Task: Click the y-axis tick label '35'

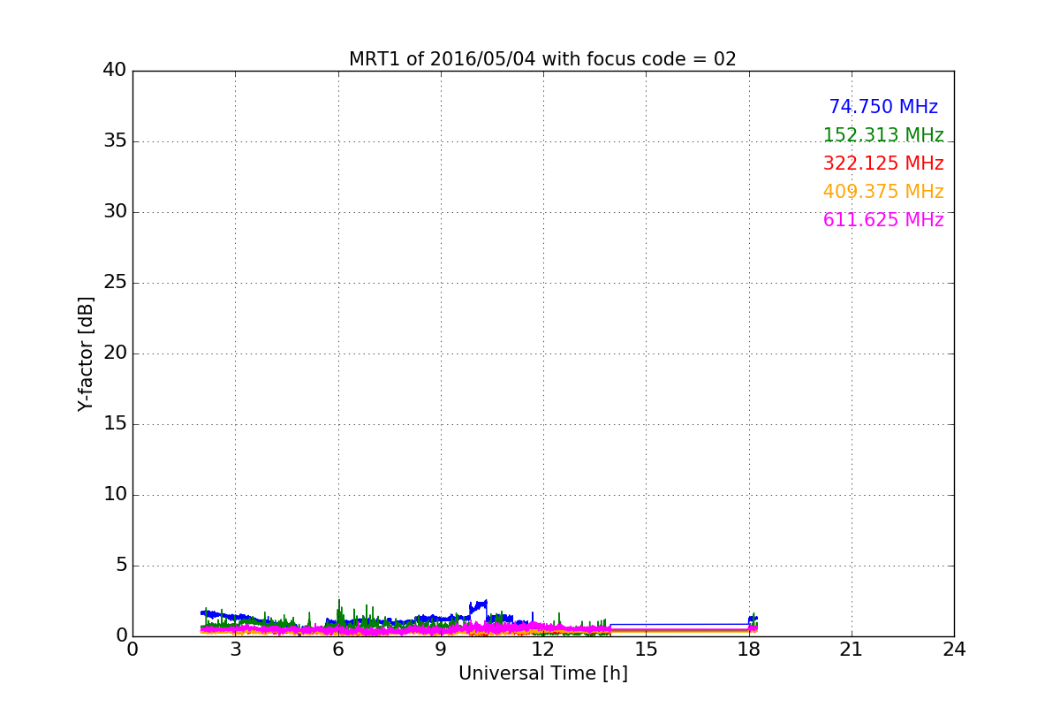Action: (x=115, y=141)
